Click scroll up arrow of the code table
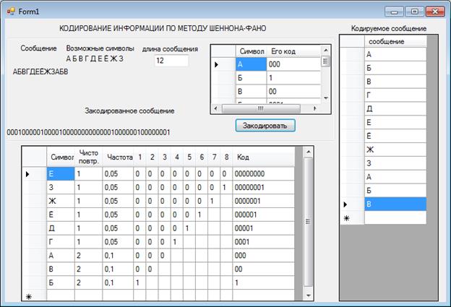The height and width of the screenshot is (307, 451). 325,50
